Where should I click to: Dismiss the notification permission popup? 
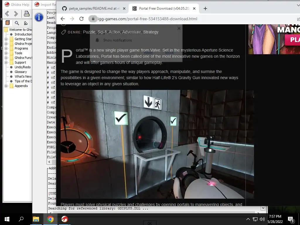pyautogui.click(x=179, y=28)
